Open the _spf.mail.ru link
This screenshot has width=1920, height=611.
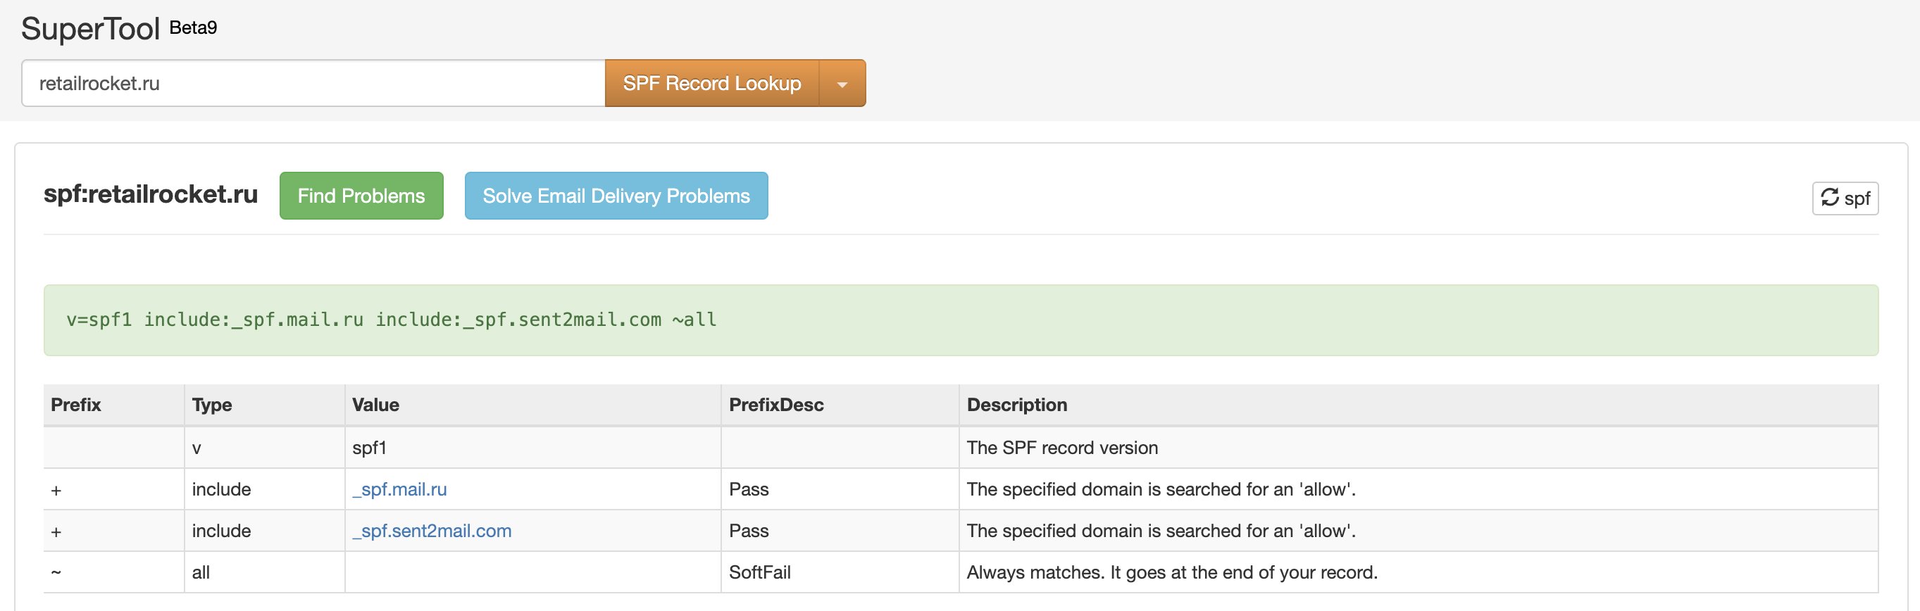pyautogui.click(x=399, y=489)
